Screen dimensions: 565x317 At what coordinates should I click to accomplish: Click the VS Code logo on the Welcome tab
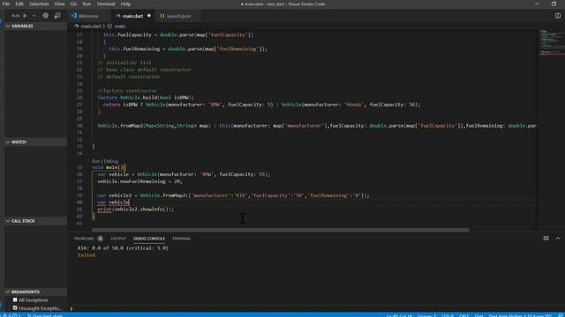[x=74, y=16]
